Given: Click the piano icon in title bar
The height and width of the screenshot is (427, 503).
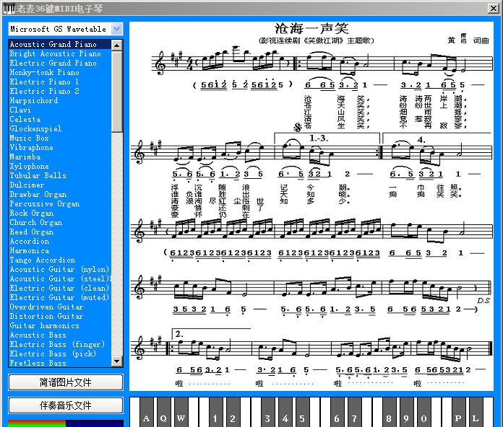Looking at the screenshot, I should [9, 9].
